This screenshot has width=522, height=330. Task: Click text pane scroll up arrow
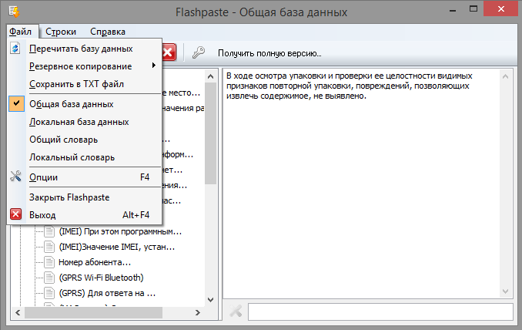pos(505,76)
